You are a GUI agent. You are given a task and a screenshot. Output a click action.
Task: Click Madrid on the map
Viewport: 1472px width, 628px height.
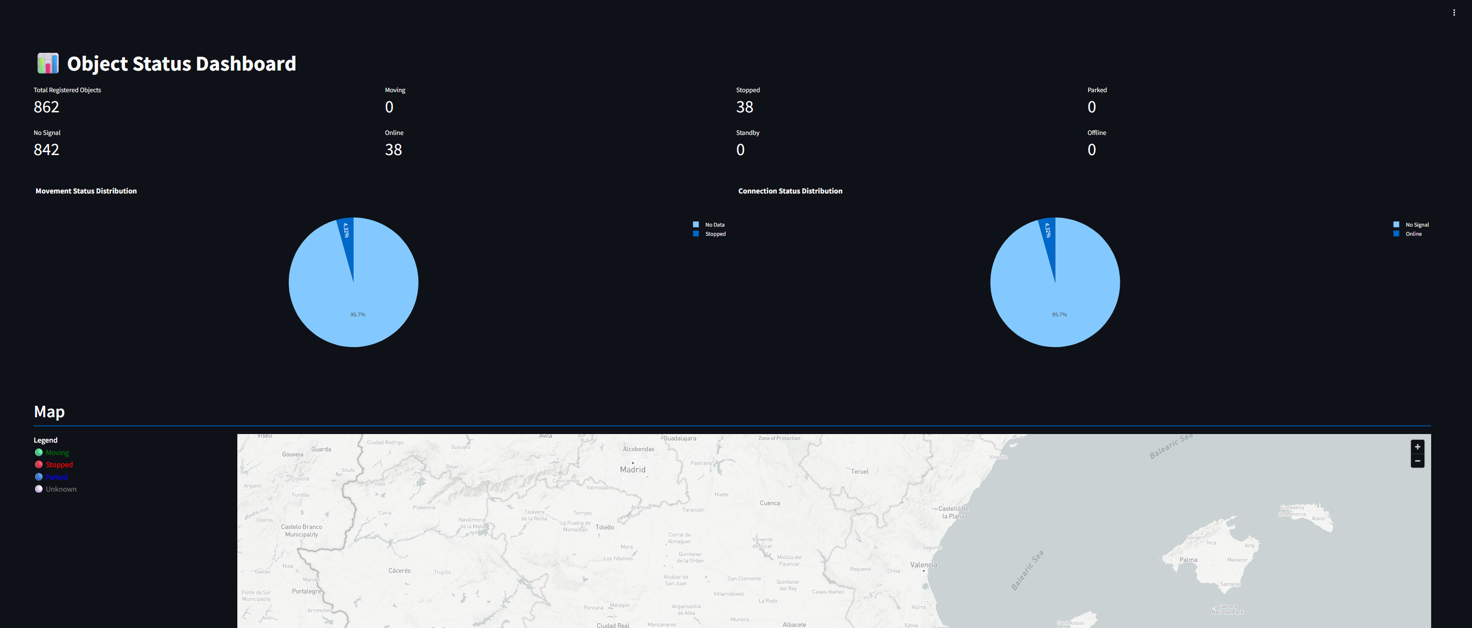coord(633,469)
